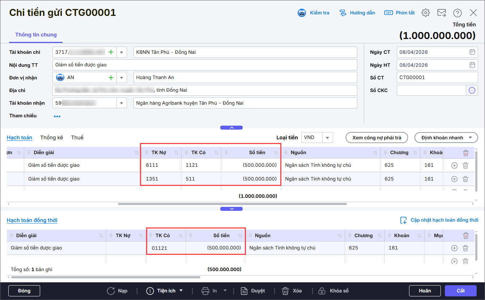Expand the Tài khoản nhận dropdown
This screenshot has width=485, height=300.
pyautogui.click(x=121, y=103)
